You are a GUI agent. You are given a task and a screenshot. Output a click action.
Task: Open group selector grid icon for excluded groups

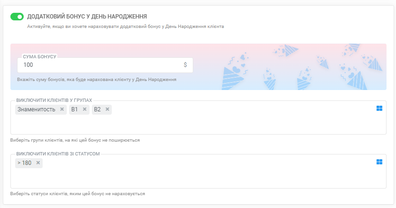(x=379, y=109)
